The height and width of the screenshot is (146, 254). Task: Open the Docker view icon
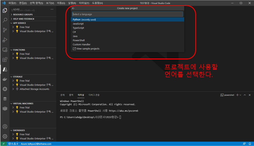click(5, 79)
